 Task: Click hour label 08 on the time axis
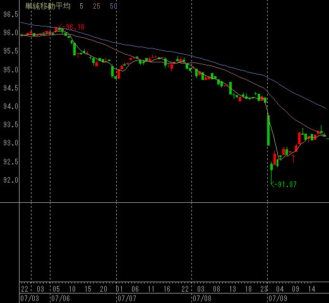coord(217,289)
